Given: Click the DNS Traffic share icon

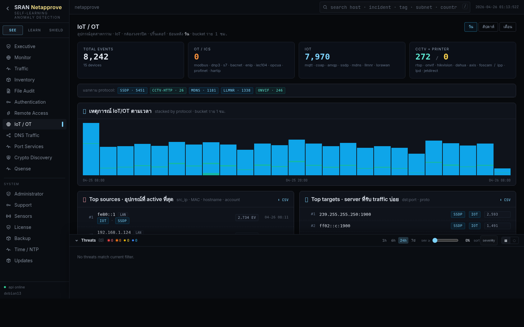Looking at the screenshot, I should 9,135.
